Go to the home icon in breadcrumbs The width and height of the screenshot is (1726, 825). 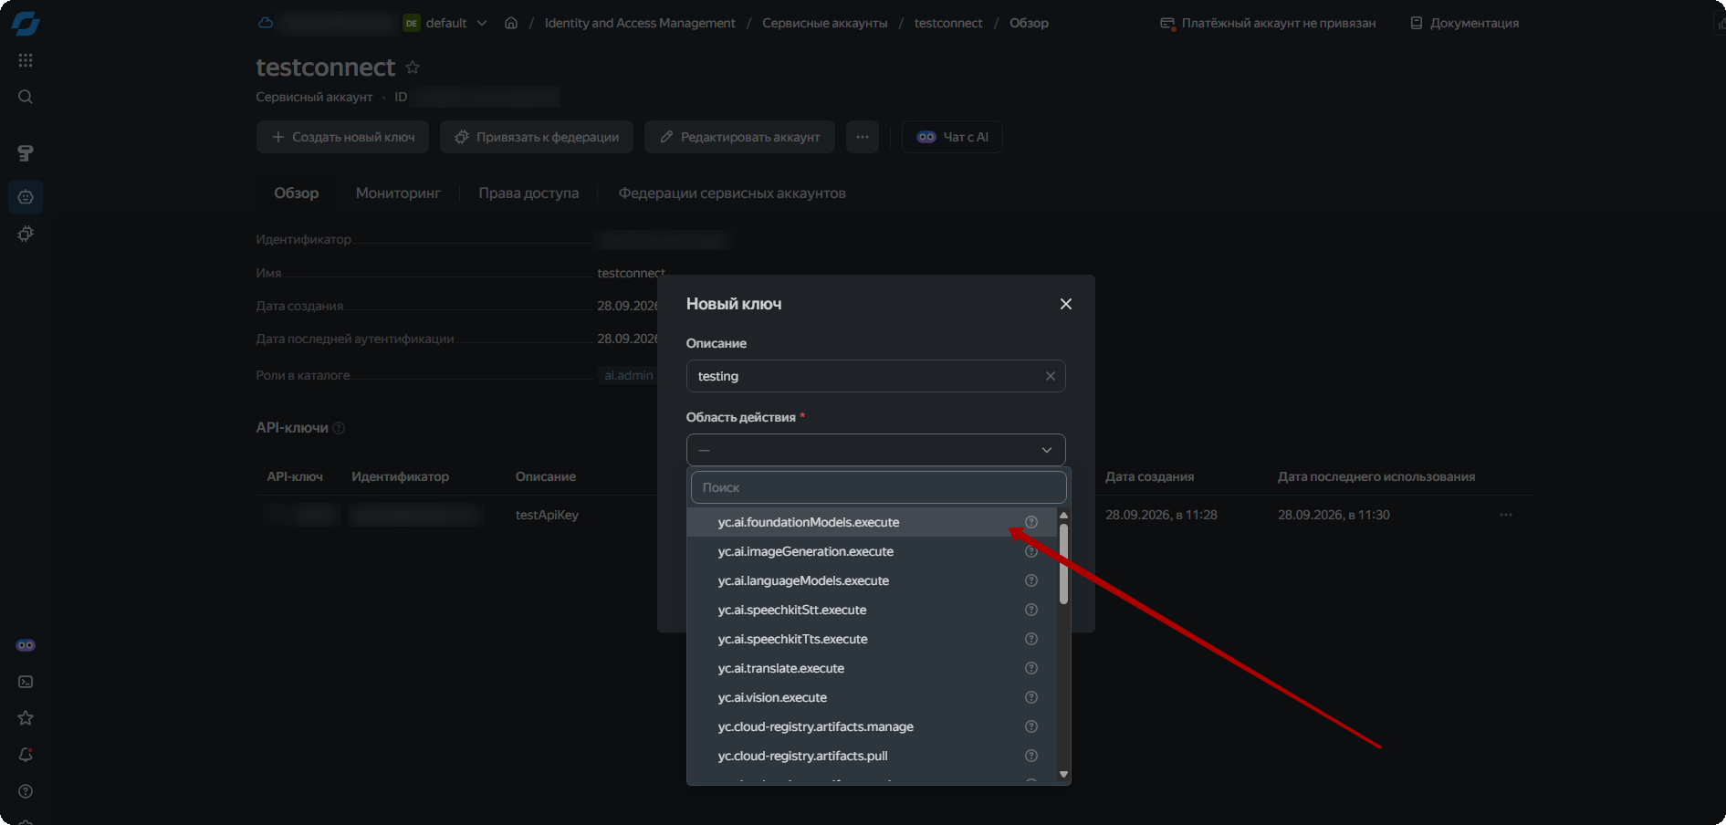tap(511, 23)
